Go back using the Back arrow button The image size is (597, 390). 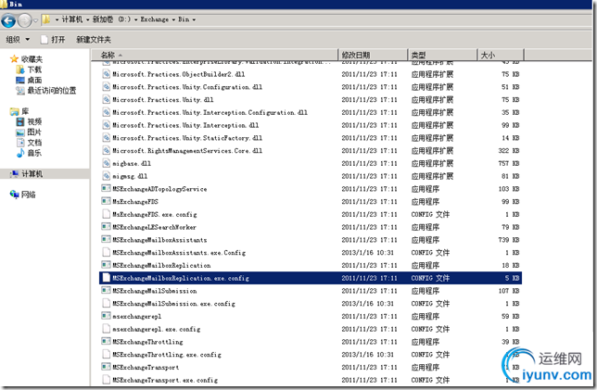pyautogui.click(x=8, y=20)
